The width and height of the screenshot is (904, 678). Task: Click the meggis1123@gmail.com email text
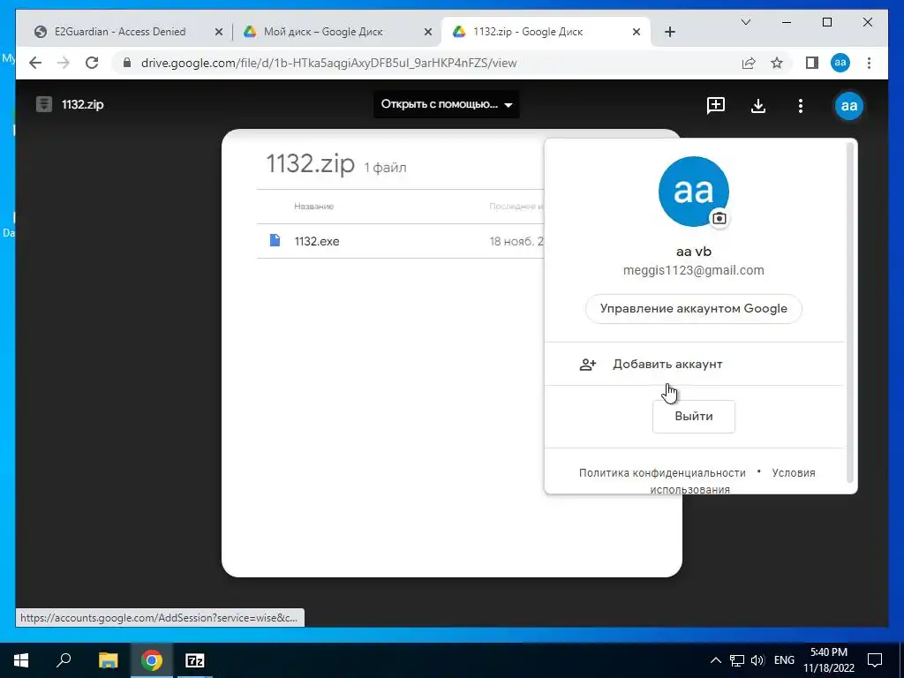[694, 270]
